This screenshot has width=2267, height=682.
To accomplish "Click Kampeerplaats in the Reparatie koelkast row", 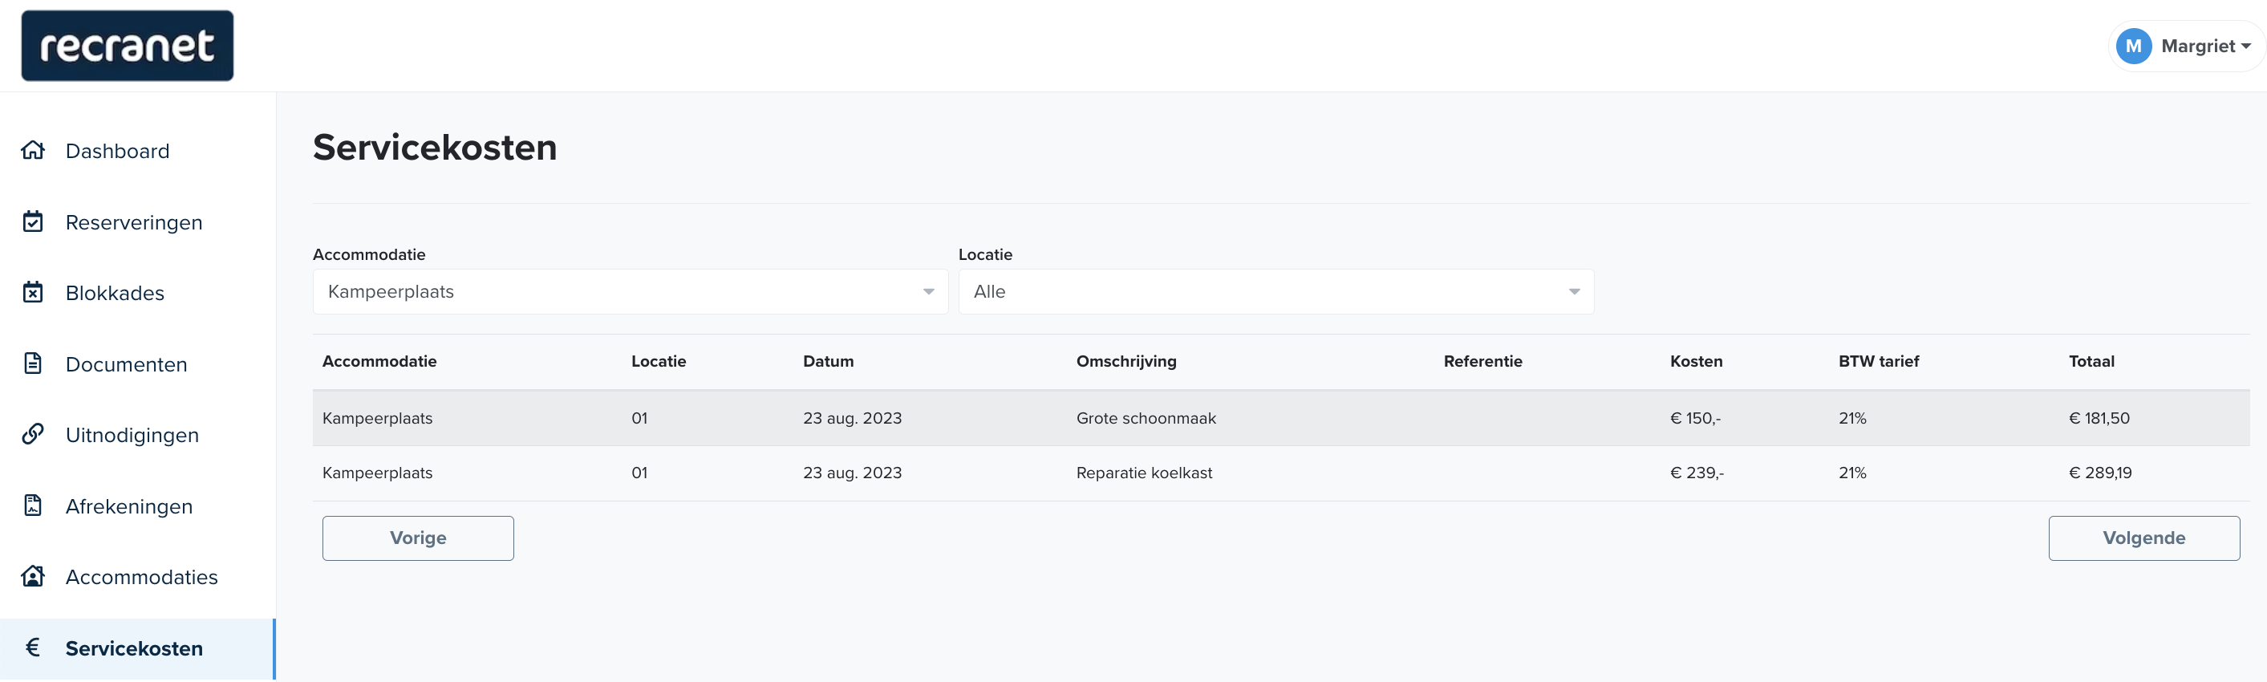I will click(x=378, y=473).
